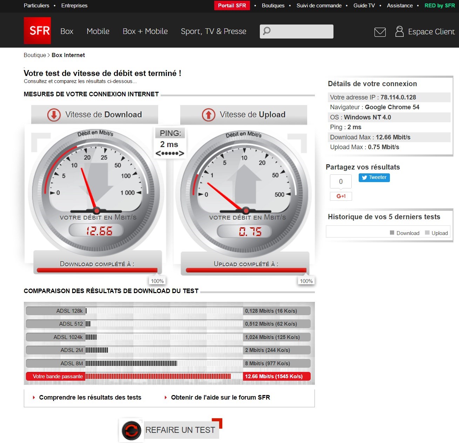
Task: Click the Twitter bird on the Tweeter button
Action: pos(364,178)
